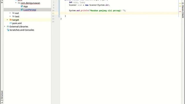Click line number 13 in gutter
Image resolution: width=185 pixels, height=104 pixels.
pyautogui.click(x=53, y=19)
